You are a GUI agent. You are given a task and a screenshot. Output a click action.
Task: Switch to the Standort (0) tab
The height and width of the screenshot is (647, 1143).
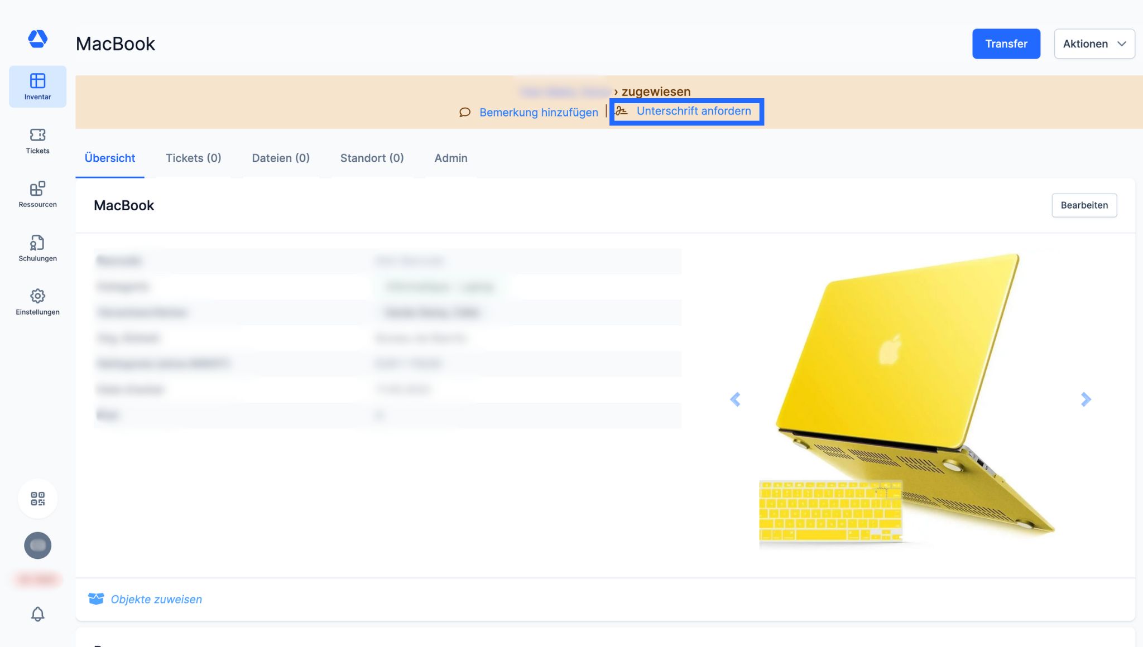pyautogui.click(x=372, y=158)
